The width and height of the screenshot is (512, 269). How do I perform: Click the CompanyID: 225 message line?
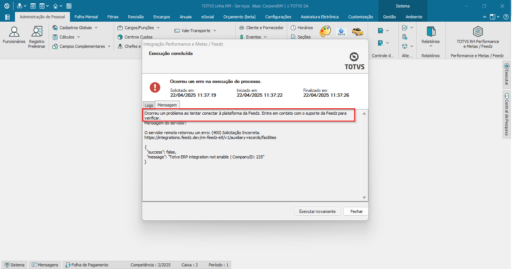(x=206, y=157)
